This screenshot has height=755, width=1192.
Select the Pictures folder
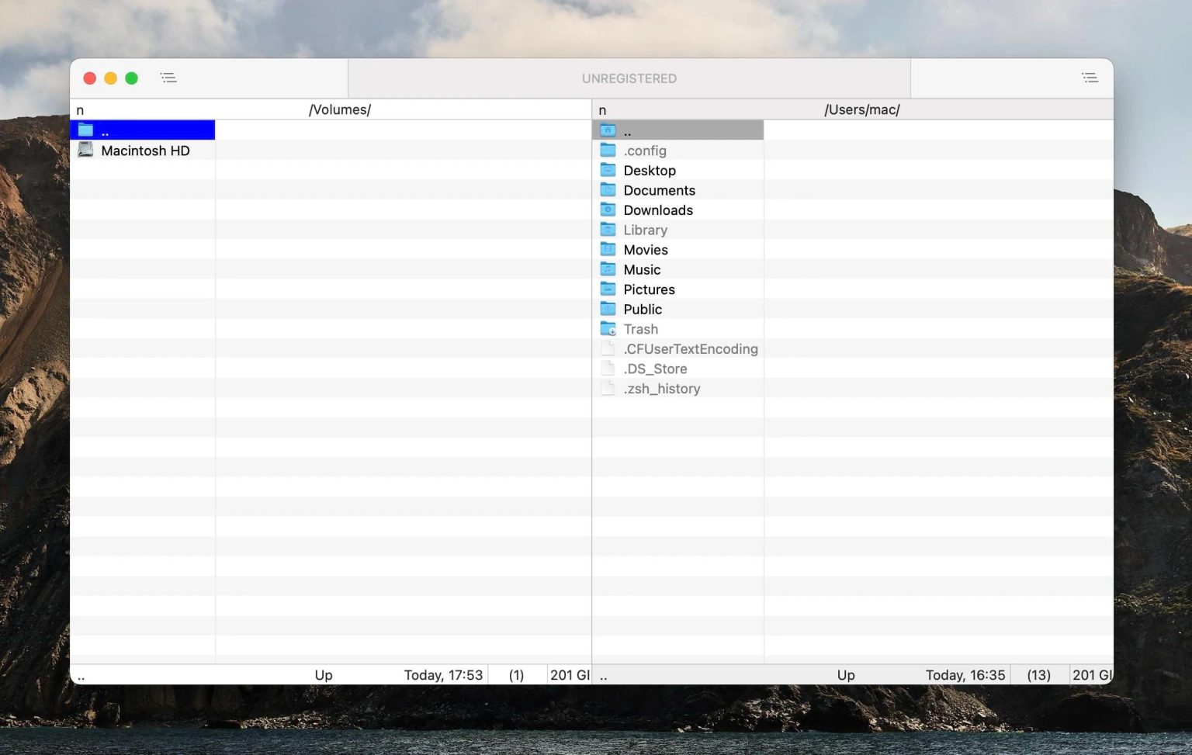[x=650, y=289]
